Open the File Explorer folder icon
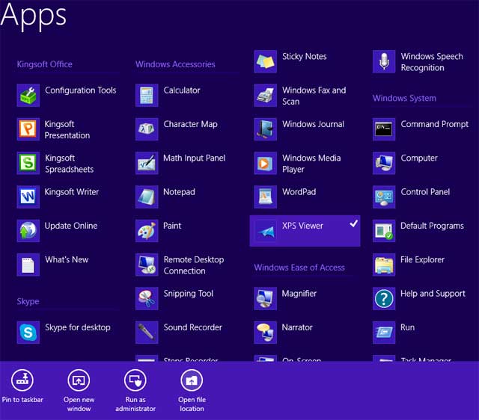 point(384,265)
